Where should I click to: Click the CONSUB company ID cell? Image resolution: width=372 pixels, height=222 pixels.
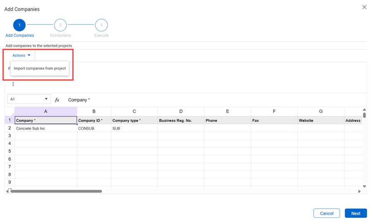94,129
